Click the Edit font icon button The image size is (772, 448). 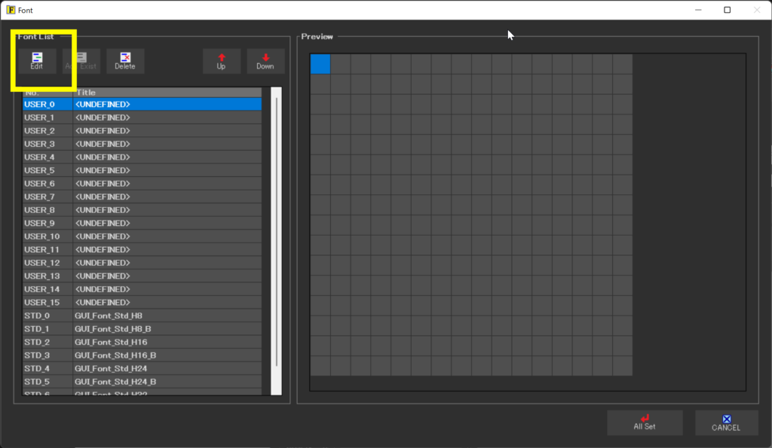[37, 61]
